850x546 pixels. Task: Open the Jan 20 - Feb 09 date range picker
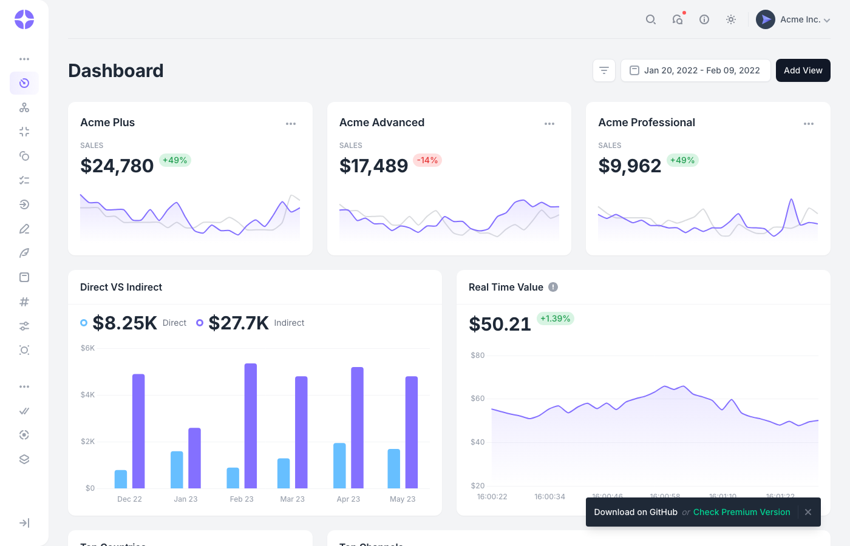click(x=695, y=70)
